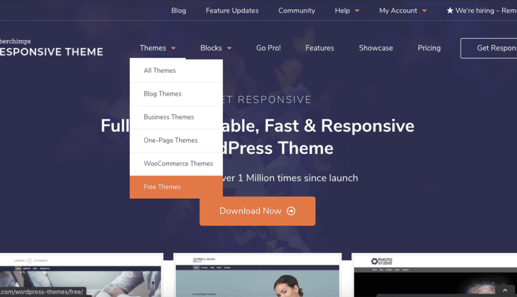The width and height of the screenshot is (517, 297).
Task: Select Business Themes from dropdown
Action: coord(176,117)
